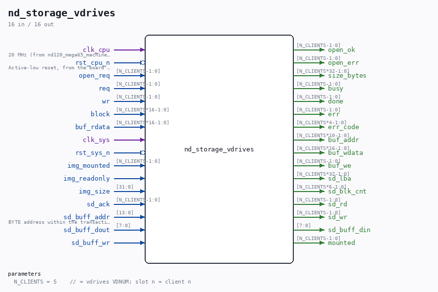
Task: Click the clk_cpu input port label
Action: [97, 49]
